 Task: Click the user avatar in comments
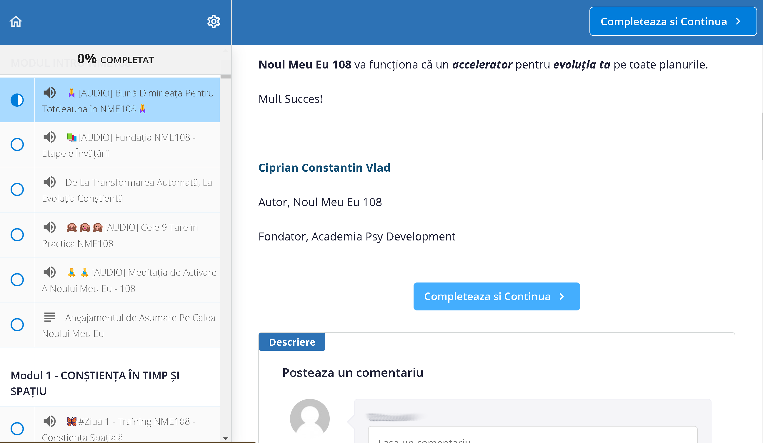point(310,419)
